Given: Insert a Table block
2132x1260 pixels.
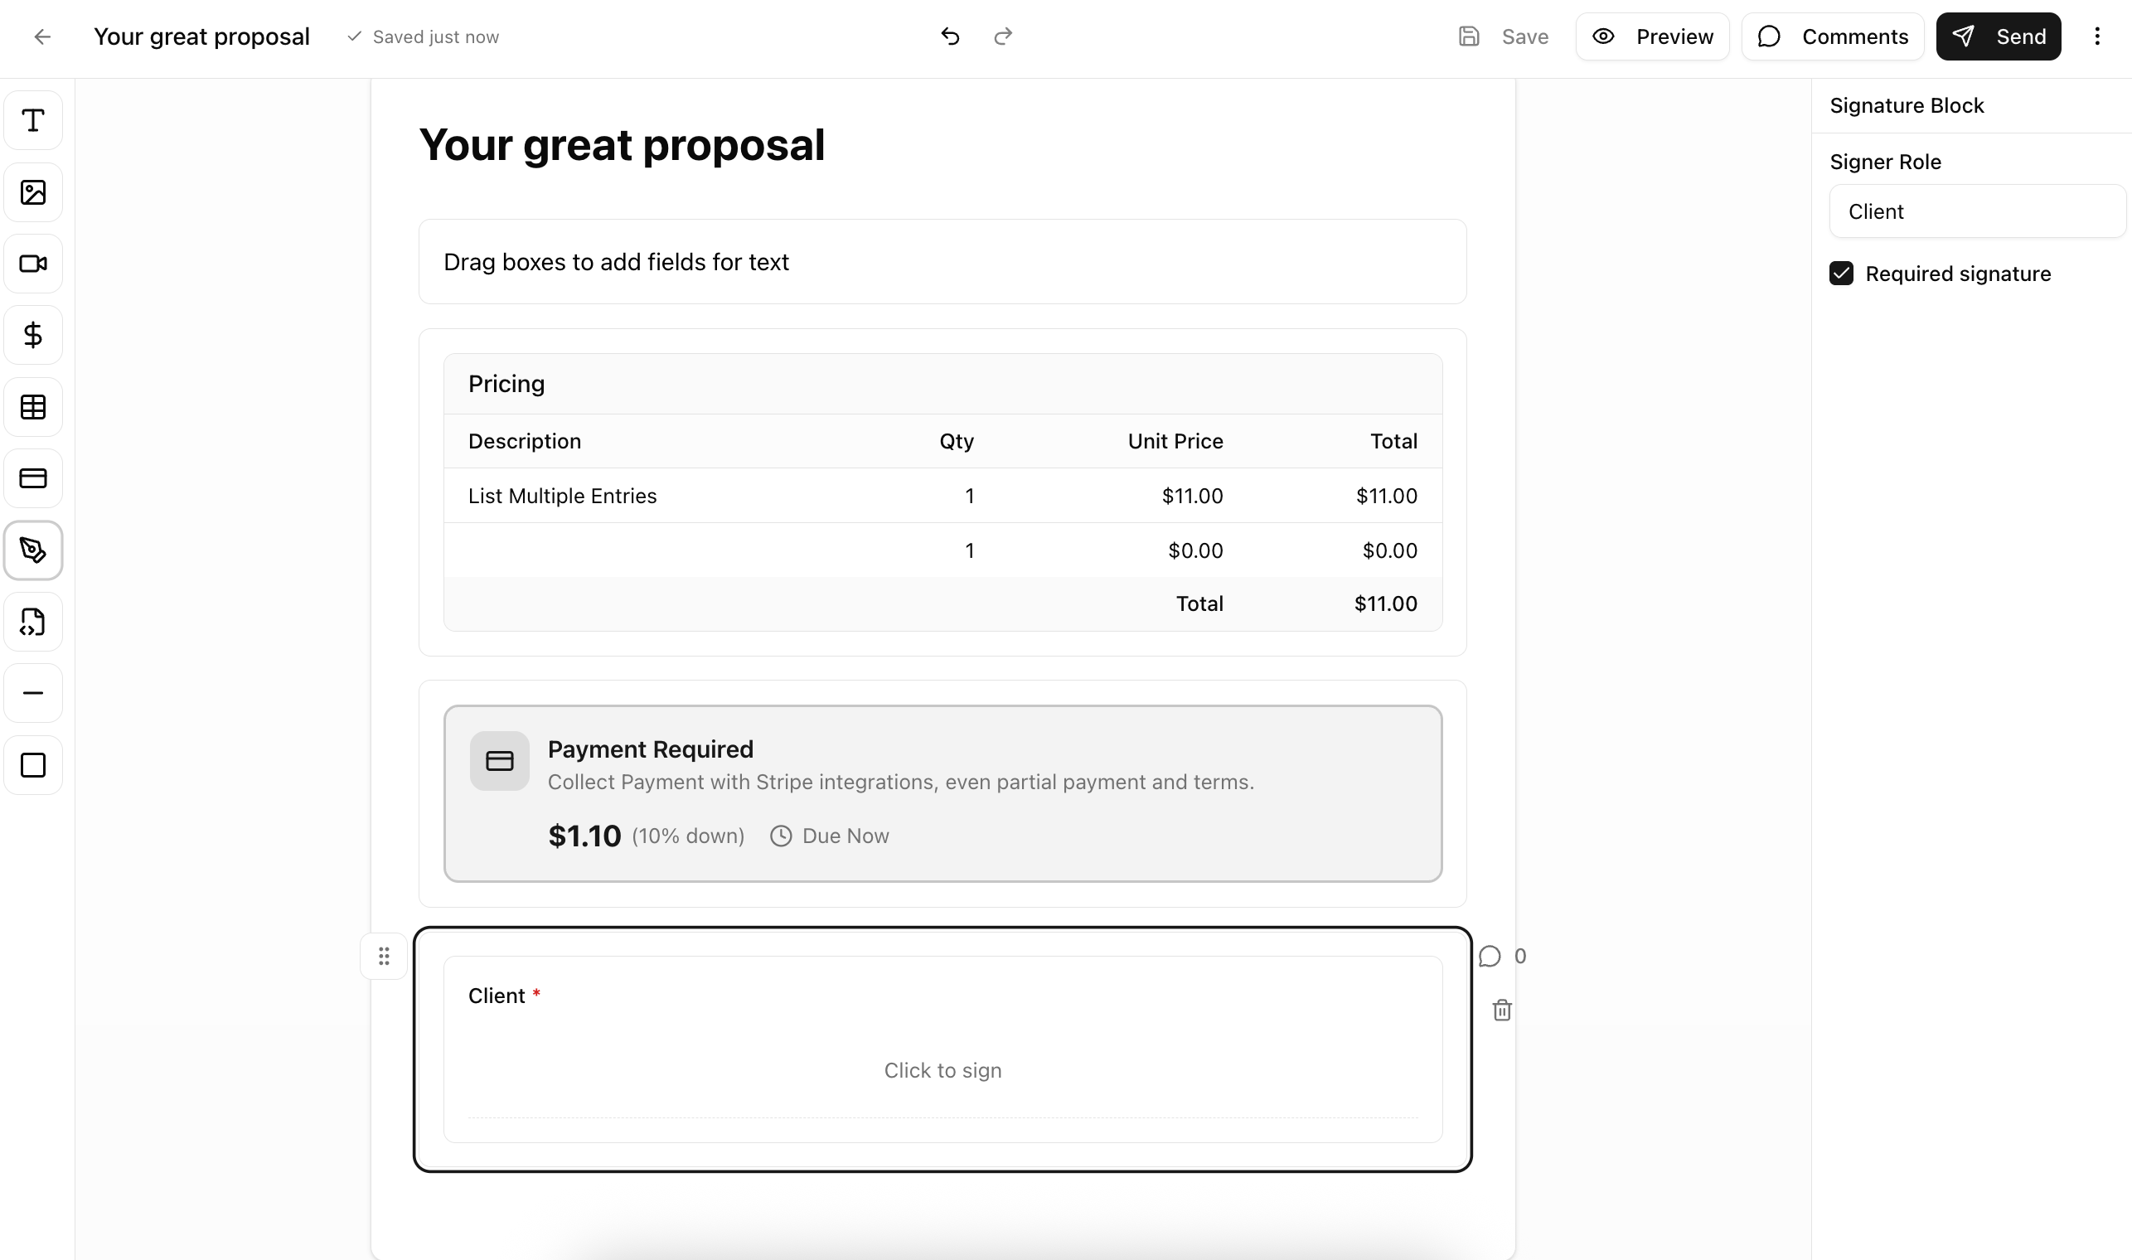Looking at the screenshot, I should coord(33,408).
